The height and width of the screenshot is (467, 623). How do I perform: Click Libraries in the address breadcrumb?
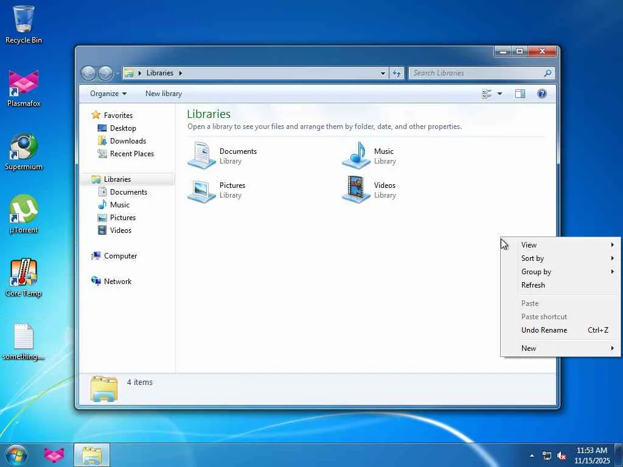point(160,73)
